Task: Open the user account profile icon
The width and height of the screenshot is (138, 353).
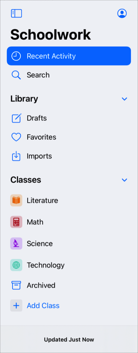Action: pyautogui.click(x=122, y=14)
